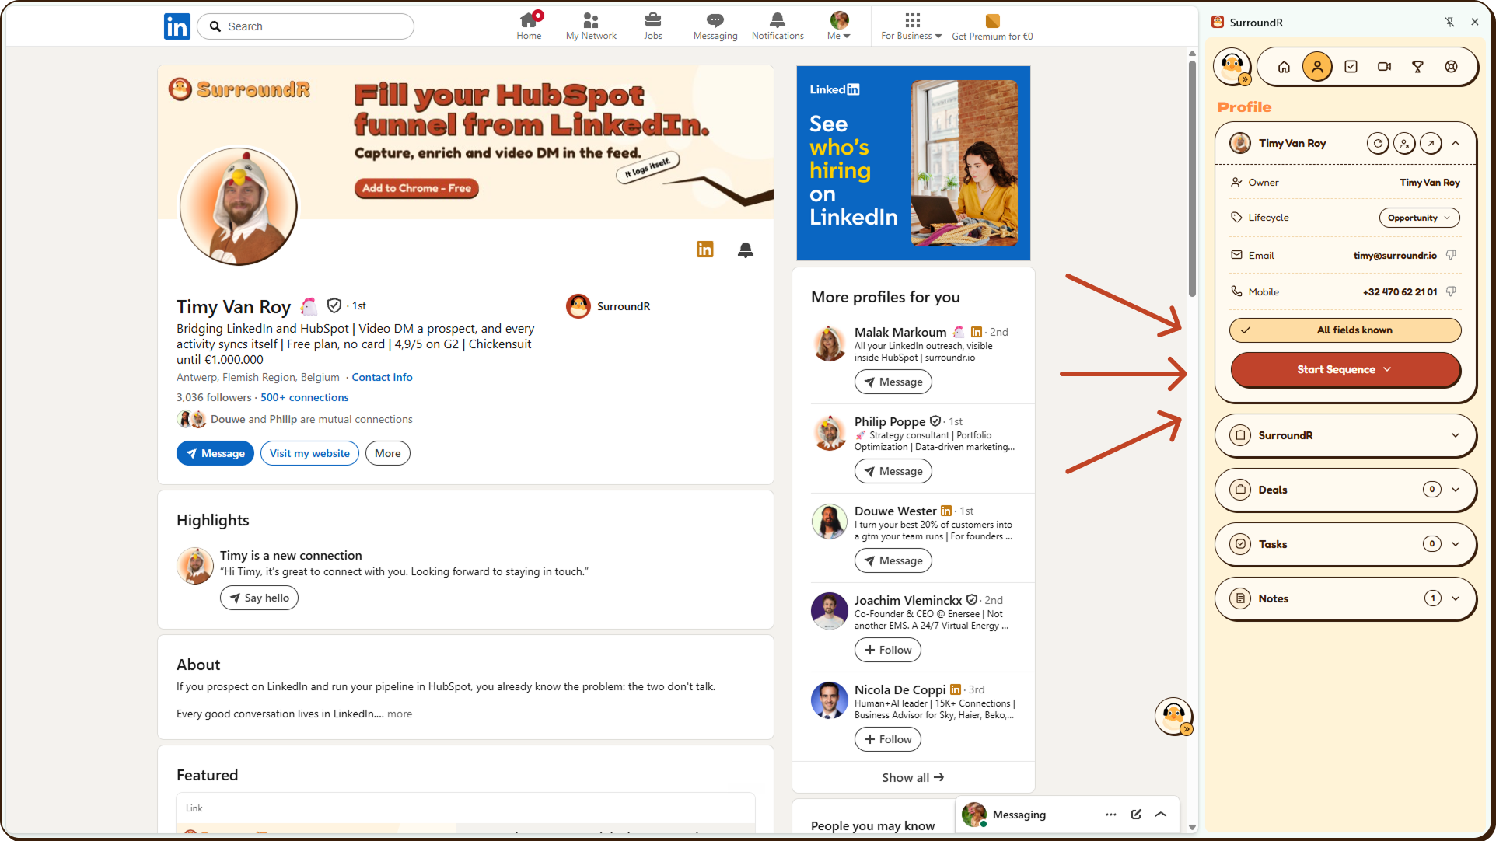Click the LinkedIn search field
The height and width of the screenshot is (841, 1496).
click(306, 26)
